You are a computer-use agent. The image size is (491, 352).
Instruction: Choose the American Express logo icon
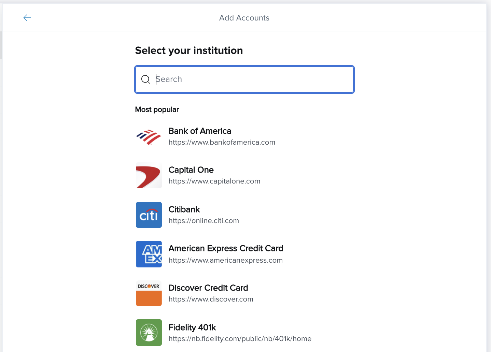[x=149, y=254]
